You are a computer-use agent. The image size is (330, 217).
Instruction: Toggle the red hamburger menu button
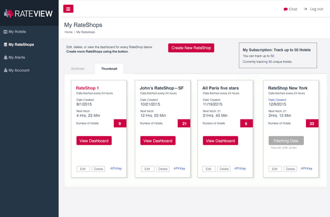click(68, 9)
